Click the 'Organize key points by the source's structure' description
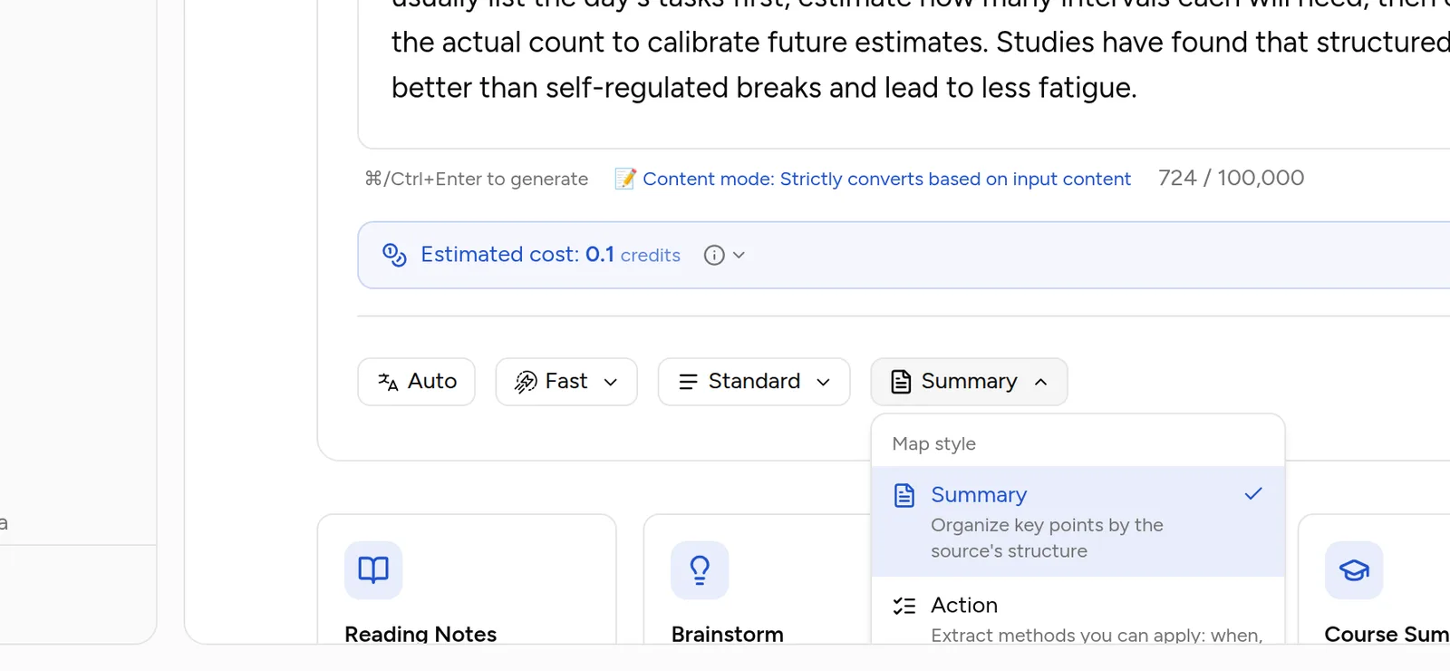1450x671 pixels. click(1047, 538)
